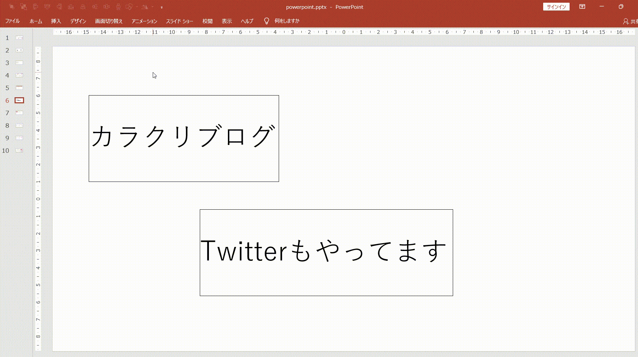Click the horizontal ruler above the slide

(x=344, y=32)
